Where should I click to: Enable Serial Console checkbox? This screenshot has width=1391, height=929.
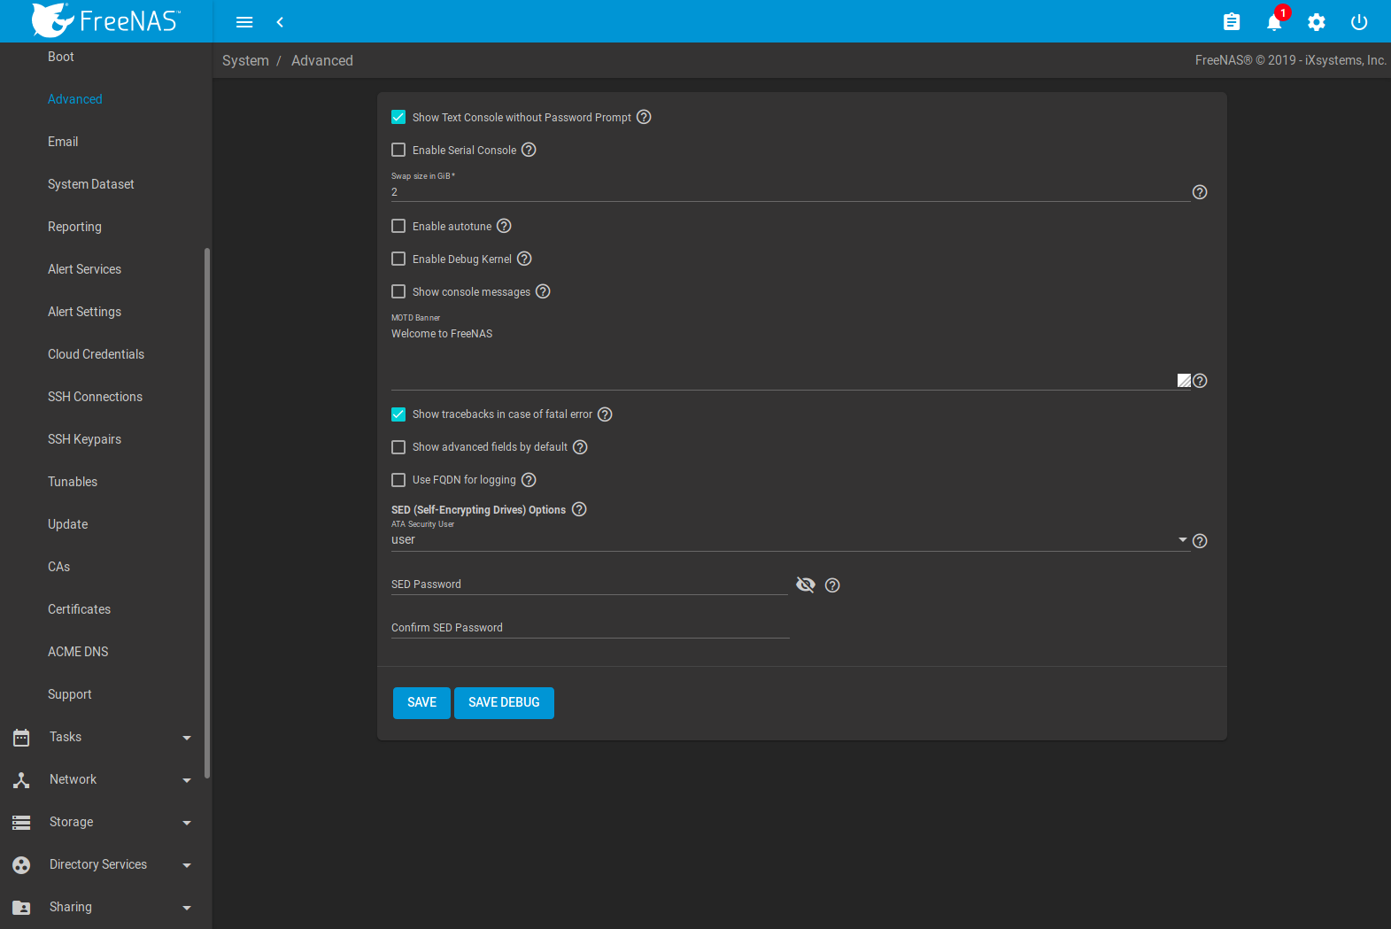point(398,150)
